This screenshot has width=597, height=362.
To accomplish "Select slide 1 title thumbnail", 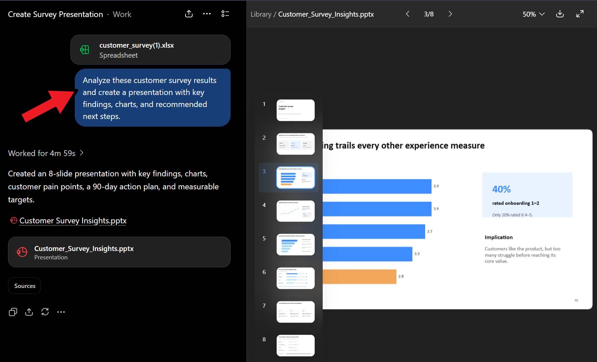I will point(295,110).
